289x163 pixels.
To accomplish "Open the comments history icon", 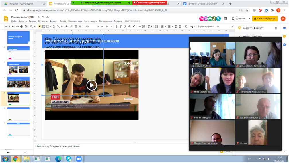I will pos(225,19).
